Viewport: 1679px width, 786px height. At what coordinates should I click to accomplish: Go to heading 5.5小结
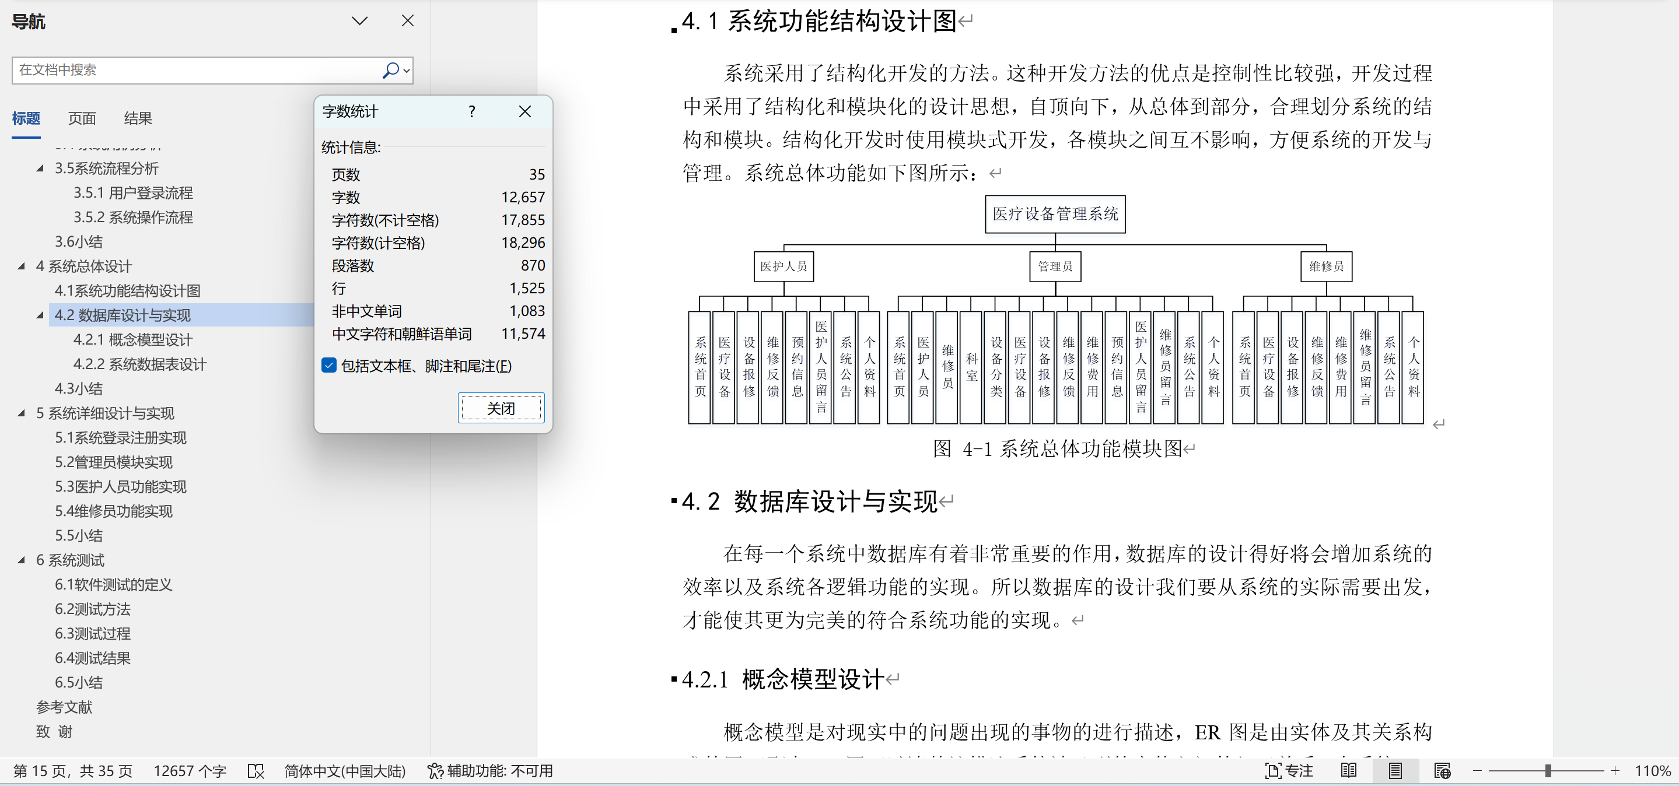[79, 536]
